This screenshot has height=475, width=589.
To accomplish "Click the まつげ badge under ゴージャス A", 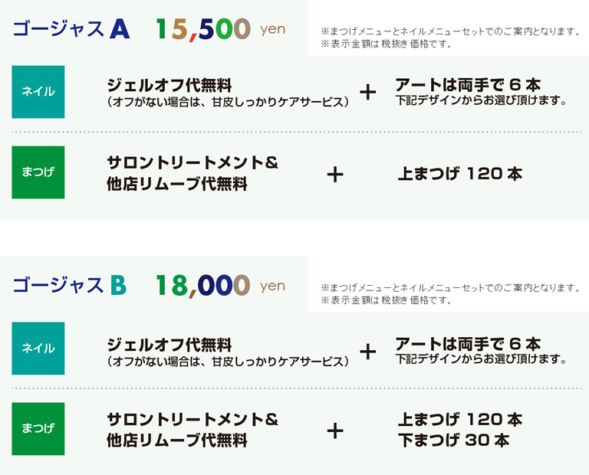I will pyautogui.click(x=38, y=172).
